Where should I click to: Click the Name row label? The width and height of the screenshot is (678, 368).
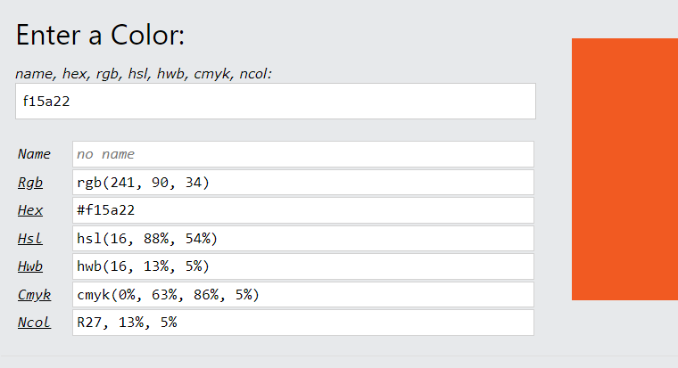pyautogui.click(x=34, y=154)
